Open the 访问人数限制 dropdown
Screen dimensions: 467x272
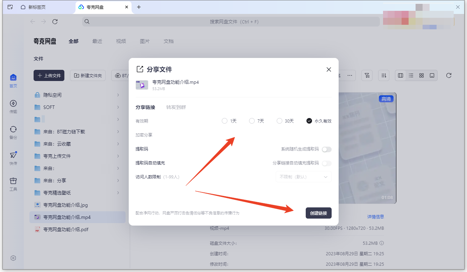coord(303,177)
